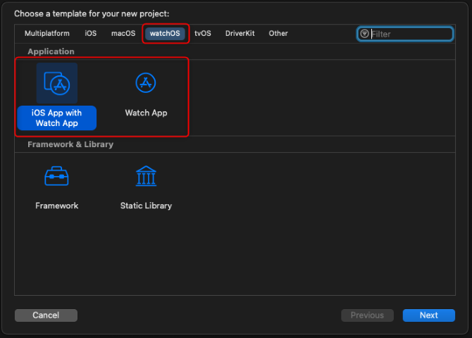Open the macOS platform tab
This screenshot has height=338, width=472.
pos(123,33)
